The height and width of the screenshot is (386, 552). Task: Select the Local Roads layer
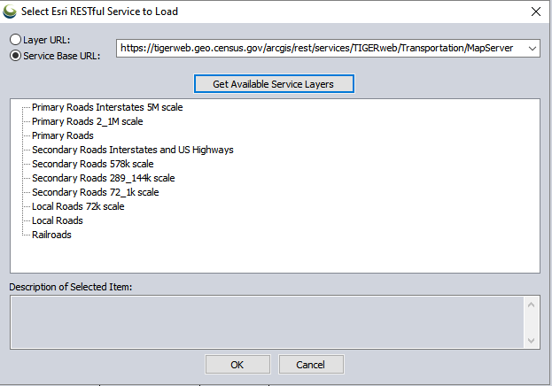click(57, 220)
